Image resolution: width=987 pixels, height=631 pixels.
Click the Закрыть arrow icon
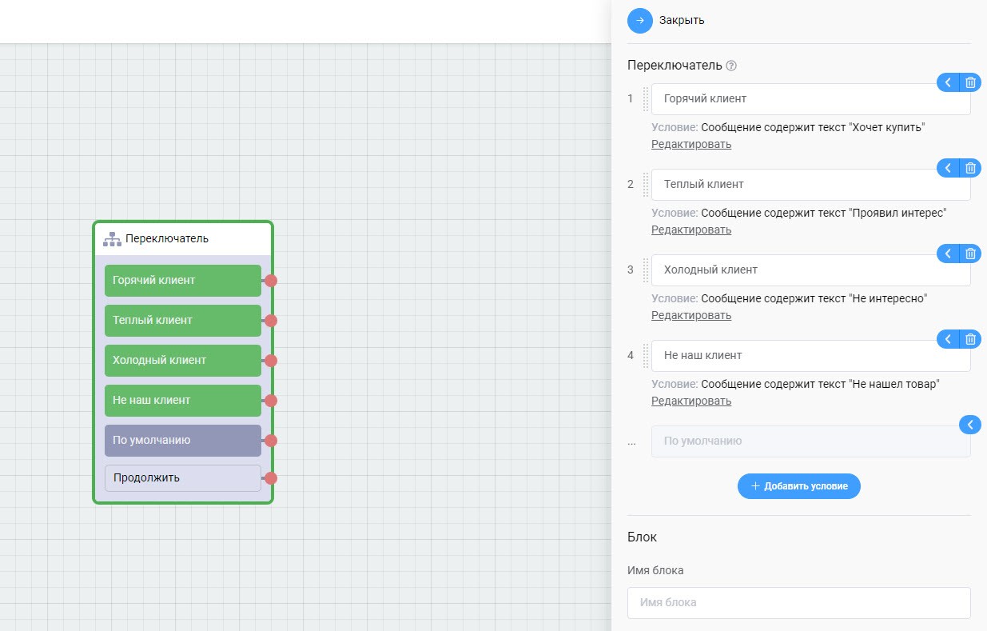pyautogui.click(x=640, y=20)
